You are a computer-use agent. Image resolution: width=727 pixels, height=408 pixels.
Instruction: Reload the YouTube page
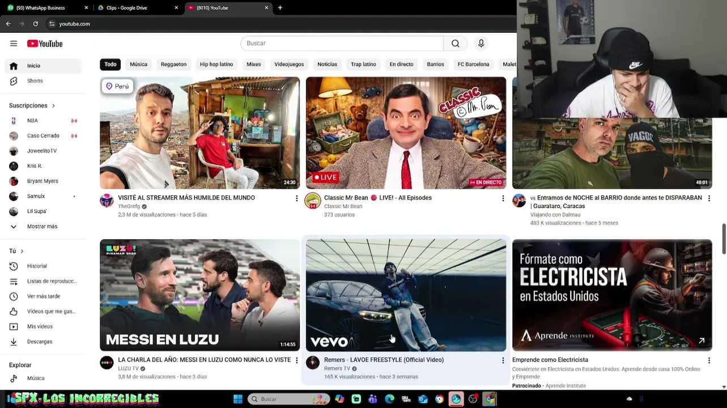pyautogui.click(x=35, y=24)
